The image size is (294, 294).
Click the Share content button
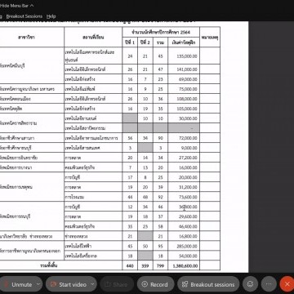(x=117, y=284)
